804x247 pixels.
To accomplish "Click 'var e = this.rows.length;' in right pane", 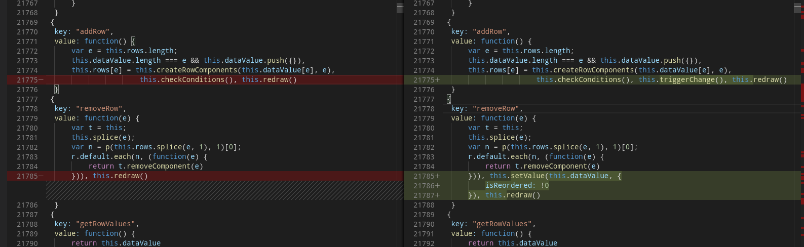I will (521, 51).
